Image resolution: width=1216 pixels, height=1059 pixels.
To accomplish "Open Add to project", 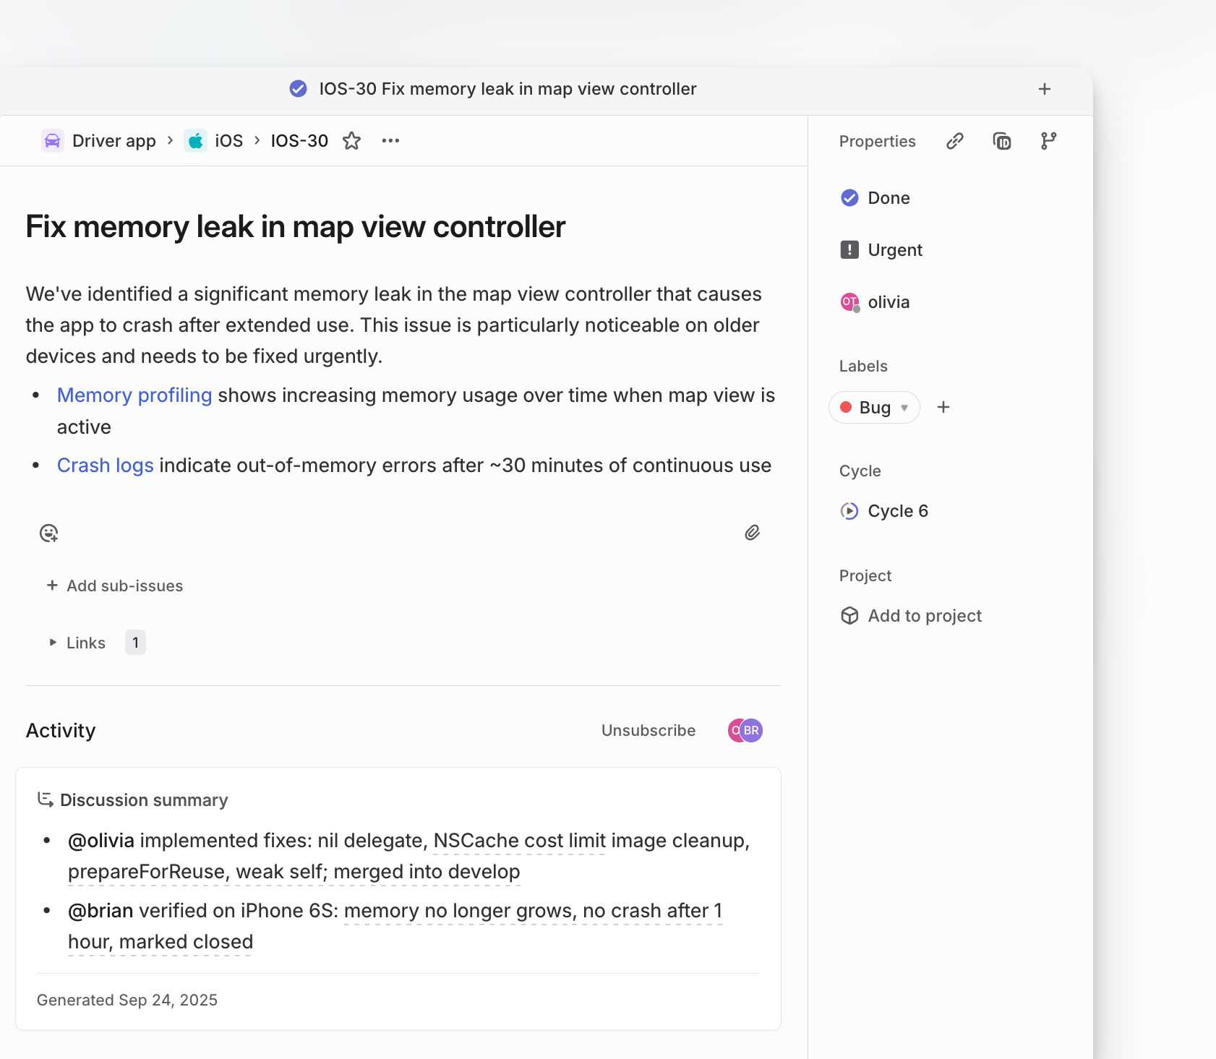I will point(924,615).
